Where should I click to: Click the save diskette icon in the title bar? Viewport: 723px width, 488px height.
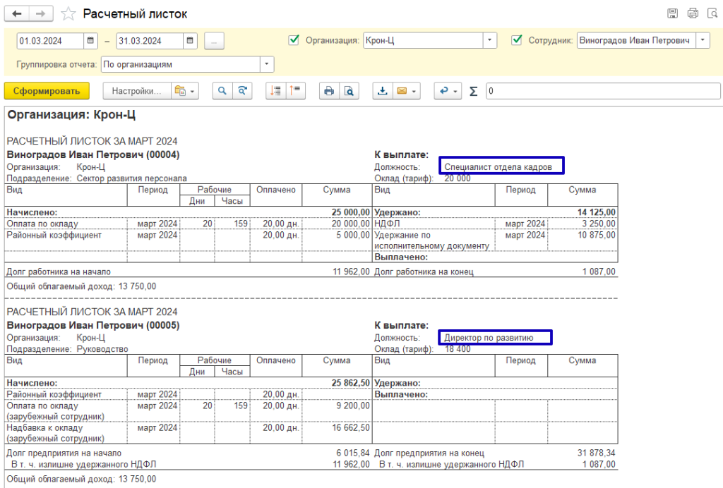point(673,13)
